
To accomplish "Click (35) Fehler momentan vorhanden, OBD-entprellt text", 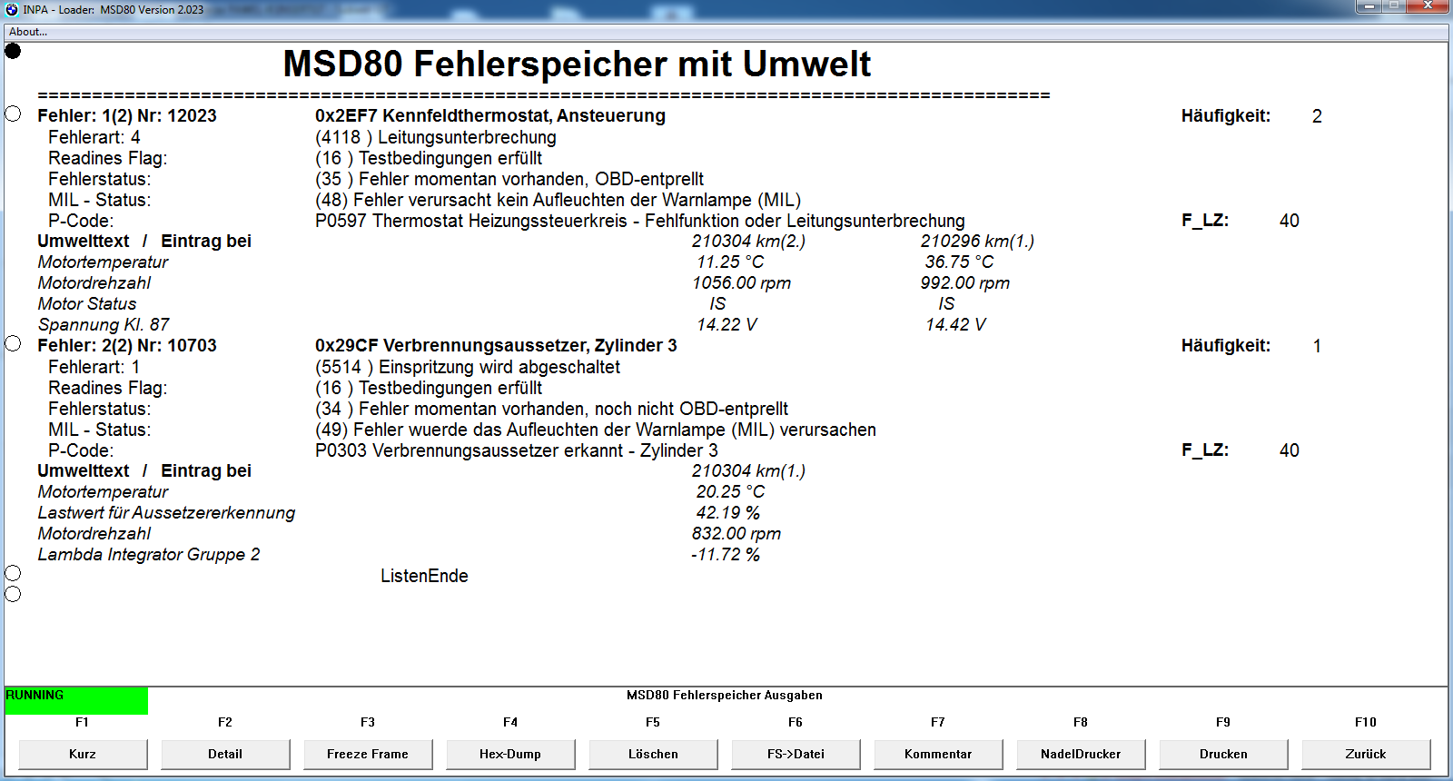I will coord(509,179).
